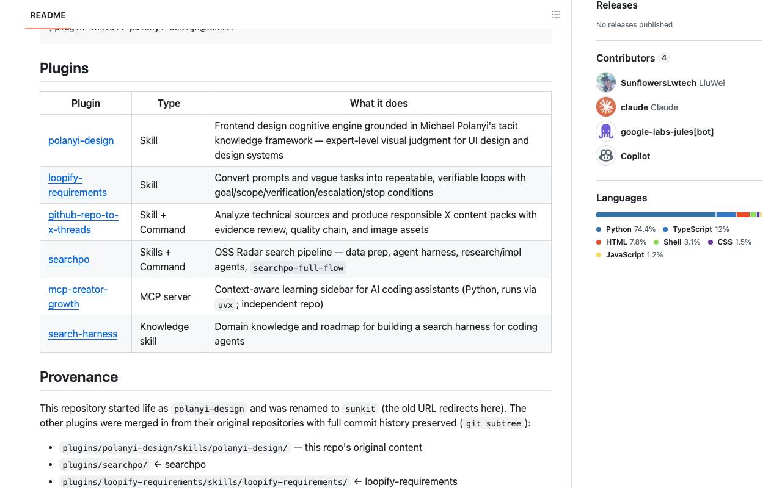Screen dimensions: 782x488
Task: Open the loopify-requirements plugin link
Action: pyautogui.click(x=78, y=185)
